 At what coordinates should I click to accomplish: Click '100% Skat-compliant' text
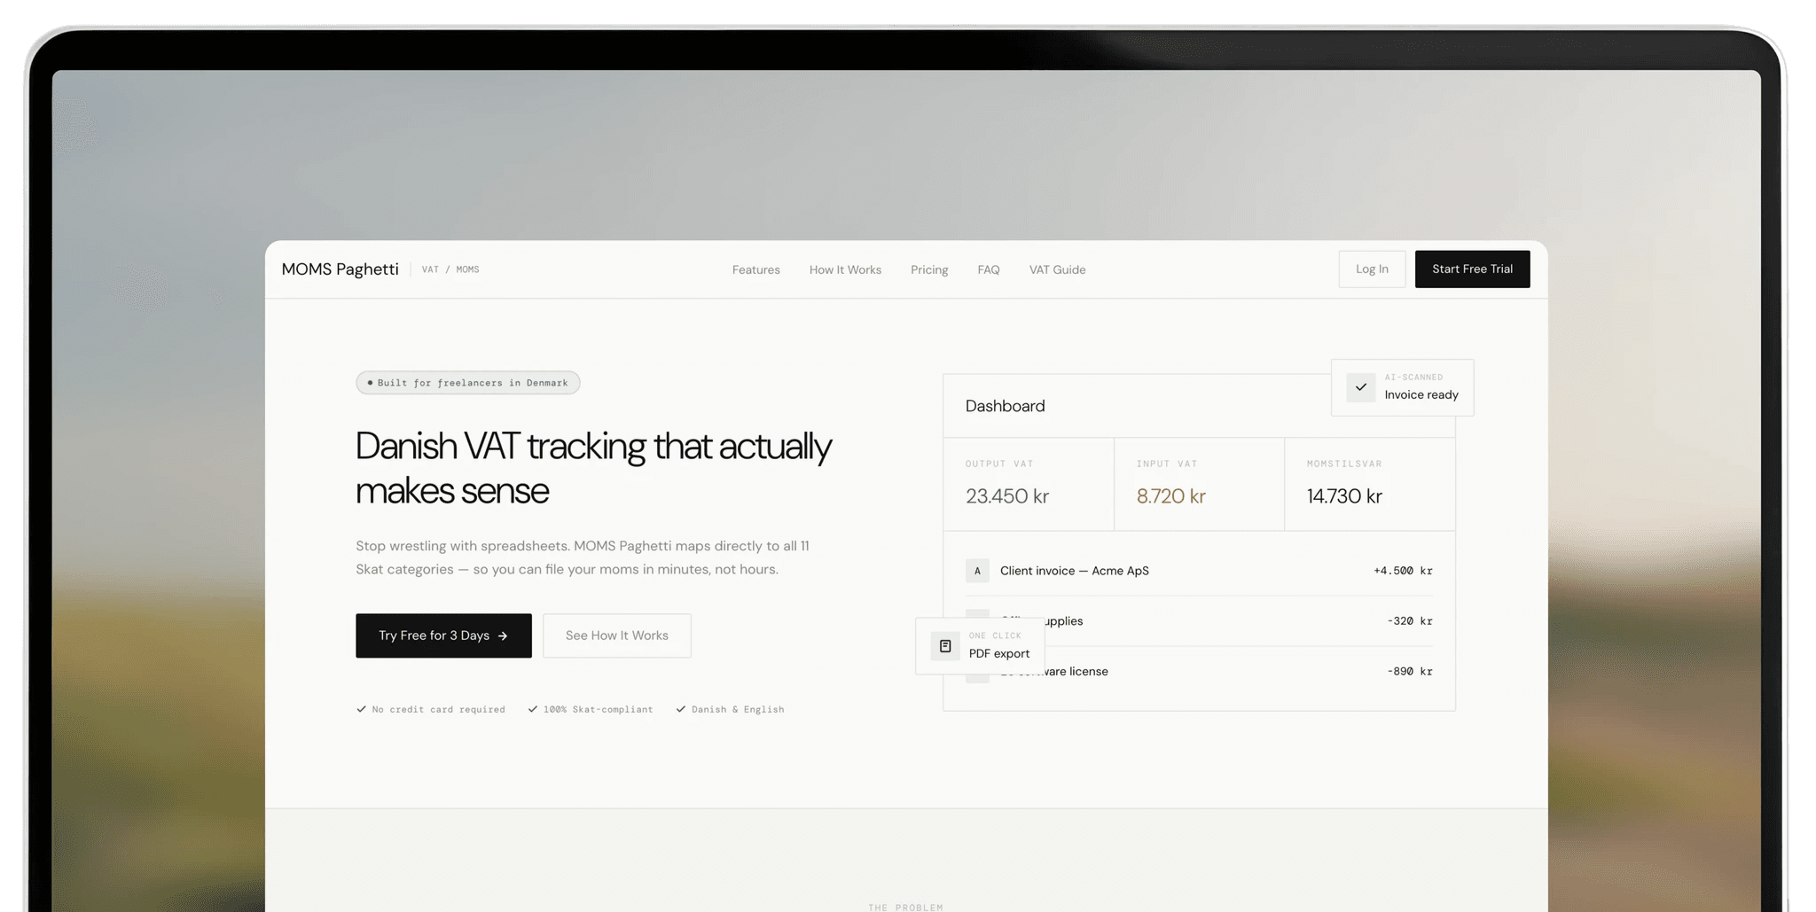(x=598, y=709)
